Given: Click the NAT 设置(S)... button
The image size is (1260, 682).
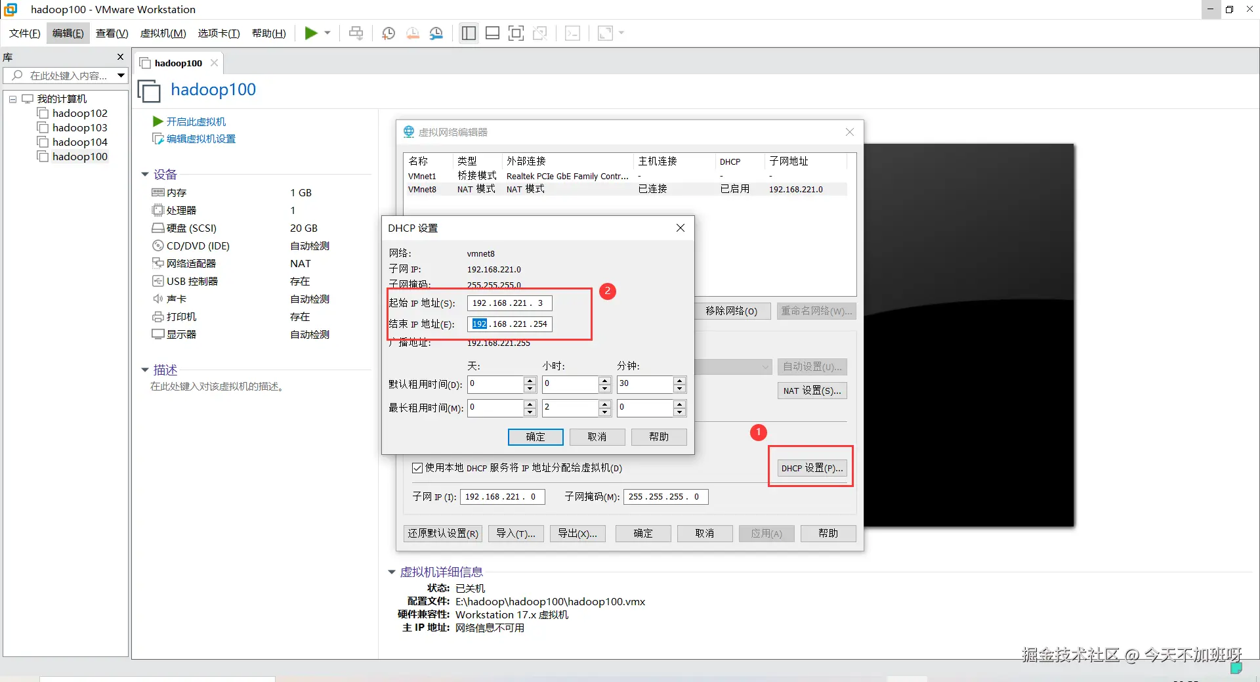Looking at the screenshot, I should (x=812, y=391).
